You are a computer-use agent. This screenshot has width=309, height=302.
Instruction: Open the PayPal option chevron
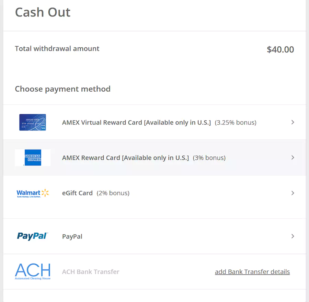tap(293, 236)
